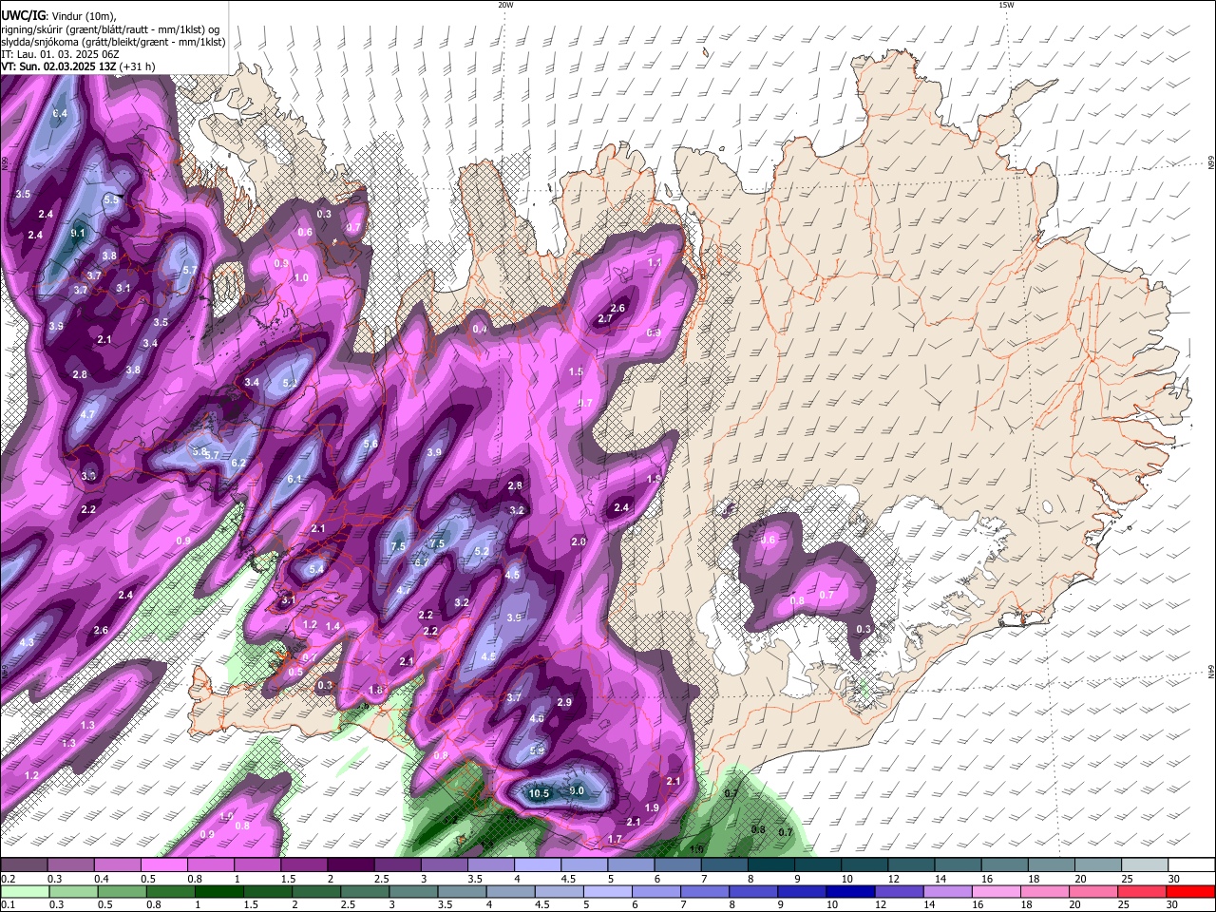The height and width of the screenshot is (912, 1216).
Task: Click the darkest purple 2–2.5 swatch in upper legend
Action: [351, 864]
